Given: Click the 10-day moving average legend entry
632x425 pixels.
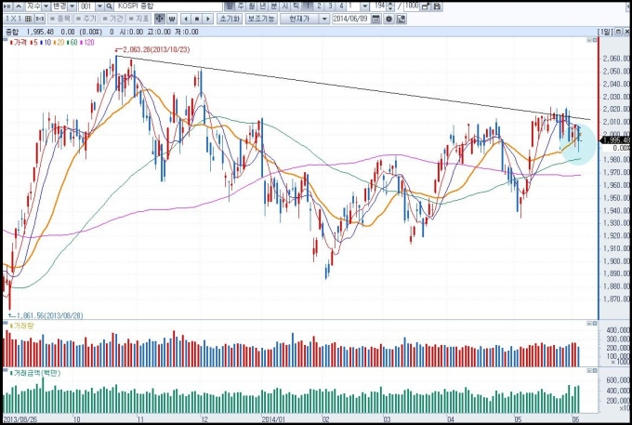Looking at the screenshot, I should pyautogui.click(x=46, y=43).
